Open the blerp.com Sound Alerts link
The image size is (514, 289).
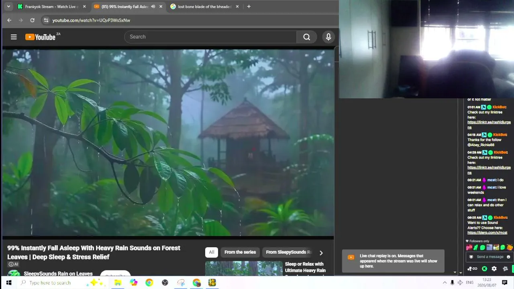click(x=487, y=233)
